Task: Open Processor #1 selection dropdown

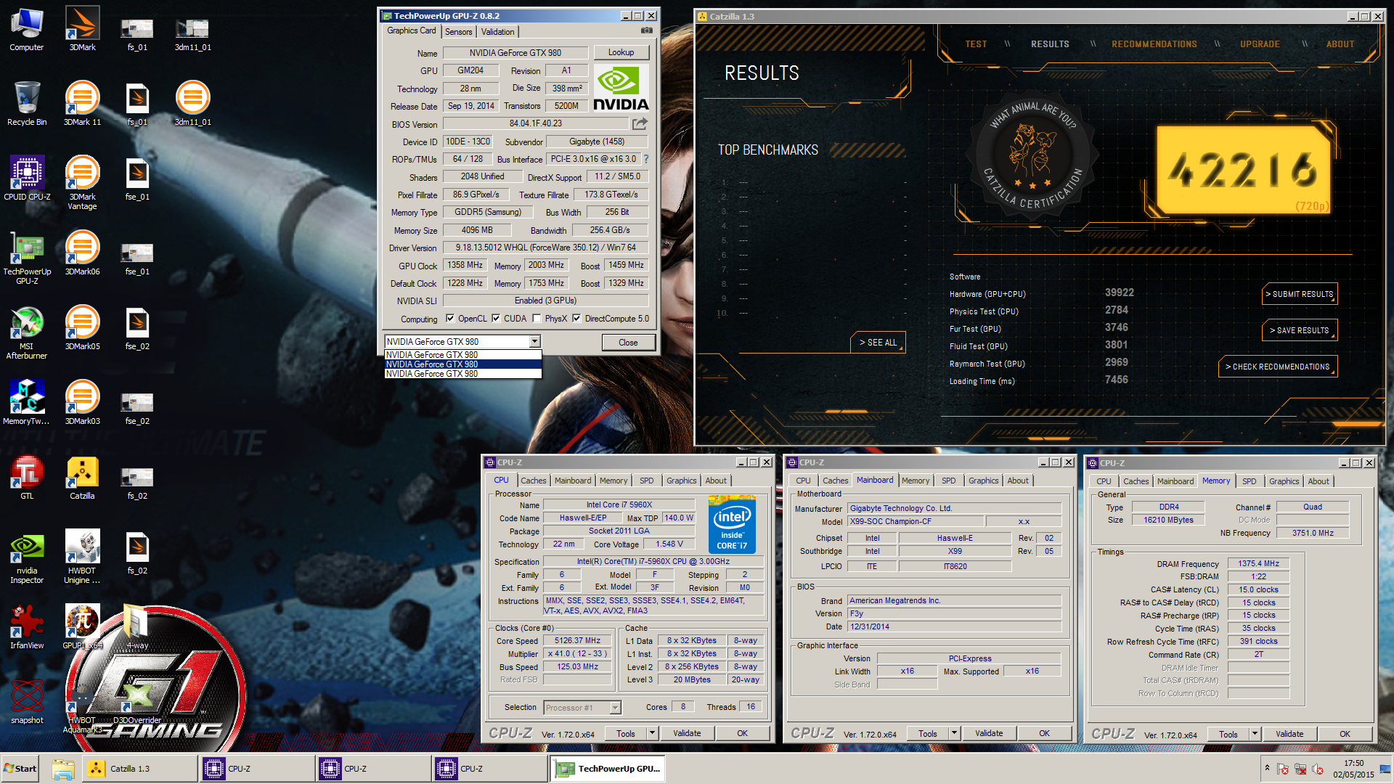Action: tap(615, 708)
